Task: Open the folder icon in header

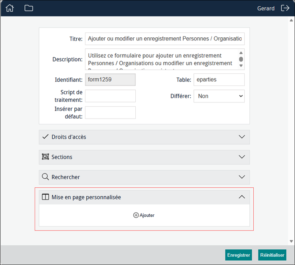Action: coord(29,8)
